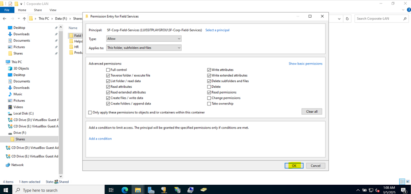Uncheck Delete subfolders and files
This screenshot has width=411, height=194.
click(x=209, y=81)
